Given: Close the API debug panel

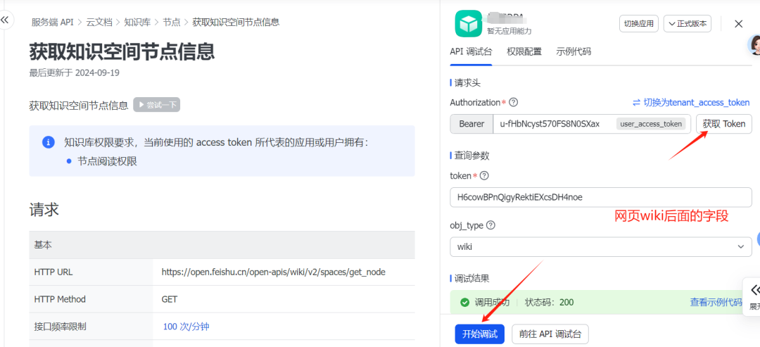Looking at the screenshot, I should coord(739,23).
